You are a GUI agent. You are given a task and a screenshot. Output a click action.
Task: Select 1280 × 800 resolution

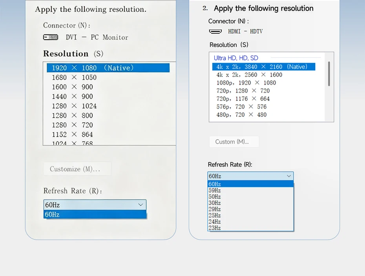pos(72,116)
